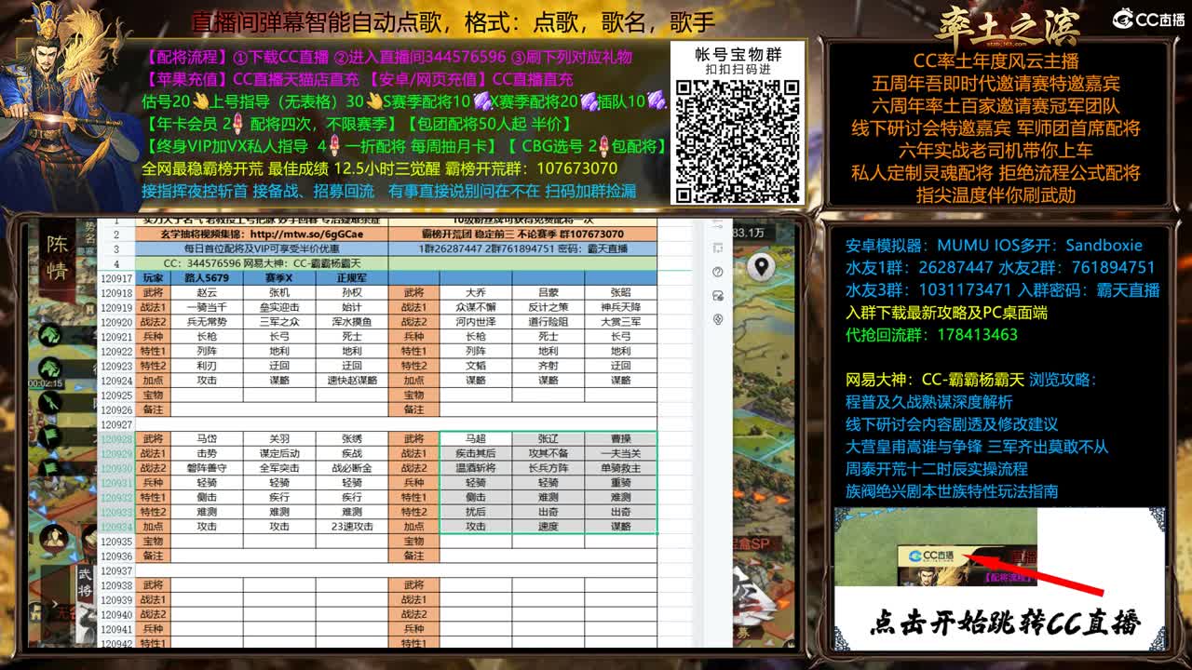
Task: Click the 帐号宝物群 QR code
Action: (x=737, y=141)
